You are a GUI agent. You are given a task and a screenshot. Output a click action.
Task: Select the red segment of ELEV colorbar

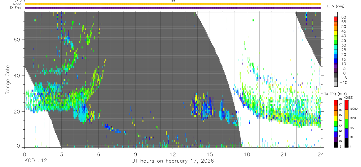tap(336, 19)
